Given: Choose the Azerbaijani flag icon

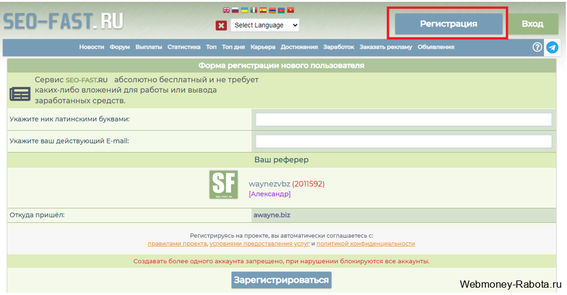Looking at the screenshot, I should (x=281, y=10).
